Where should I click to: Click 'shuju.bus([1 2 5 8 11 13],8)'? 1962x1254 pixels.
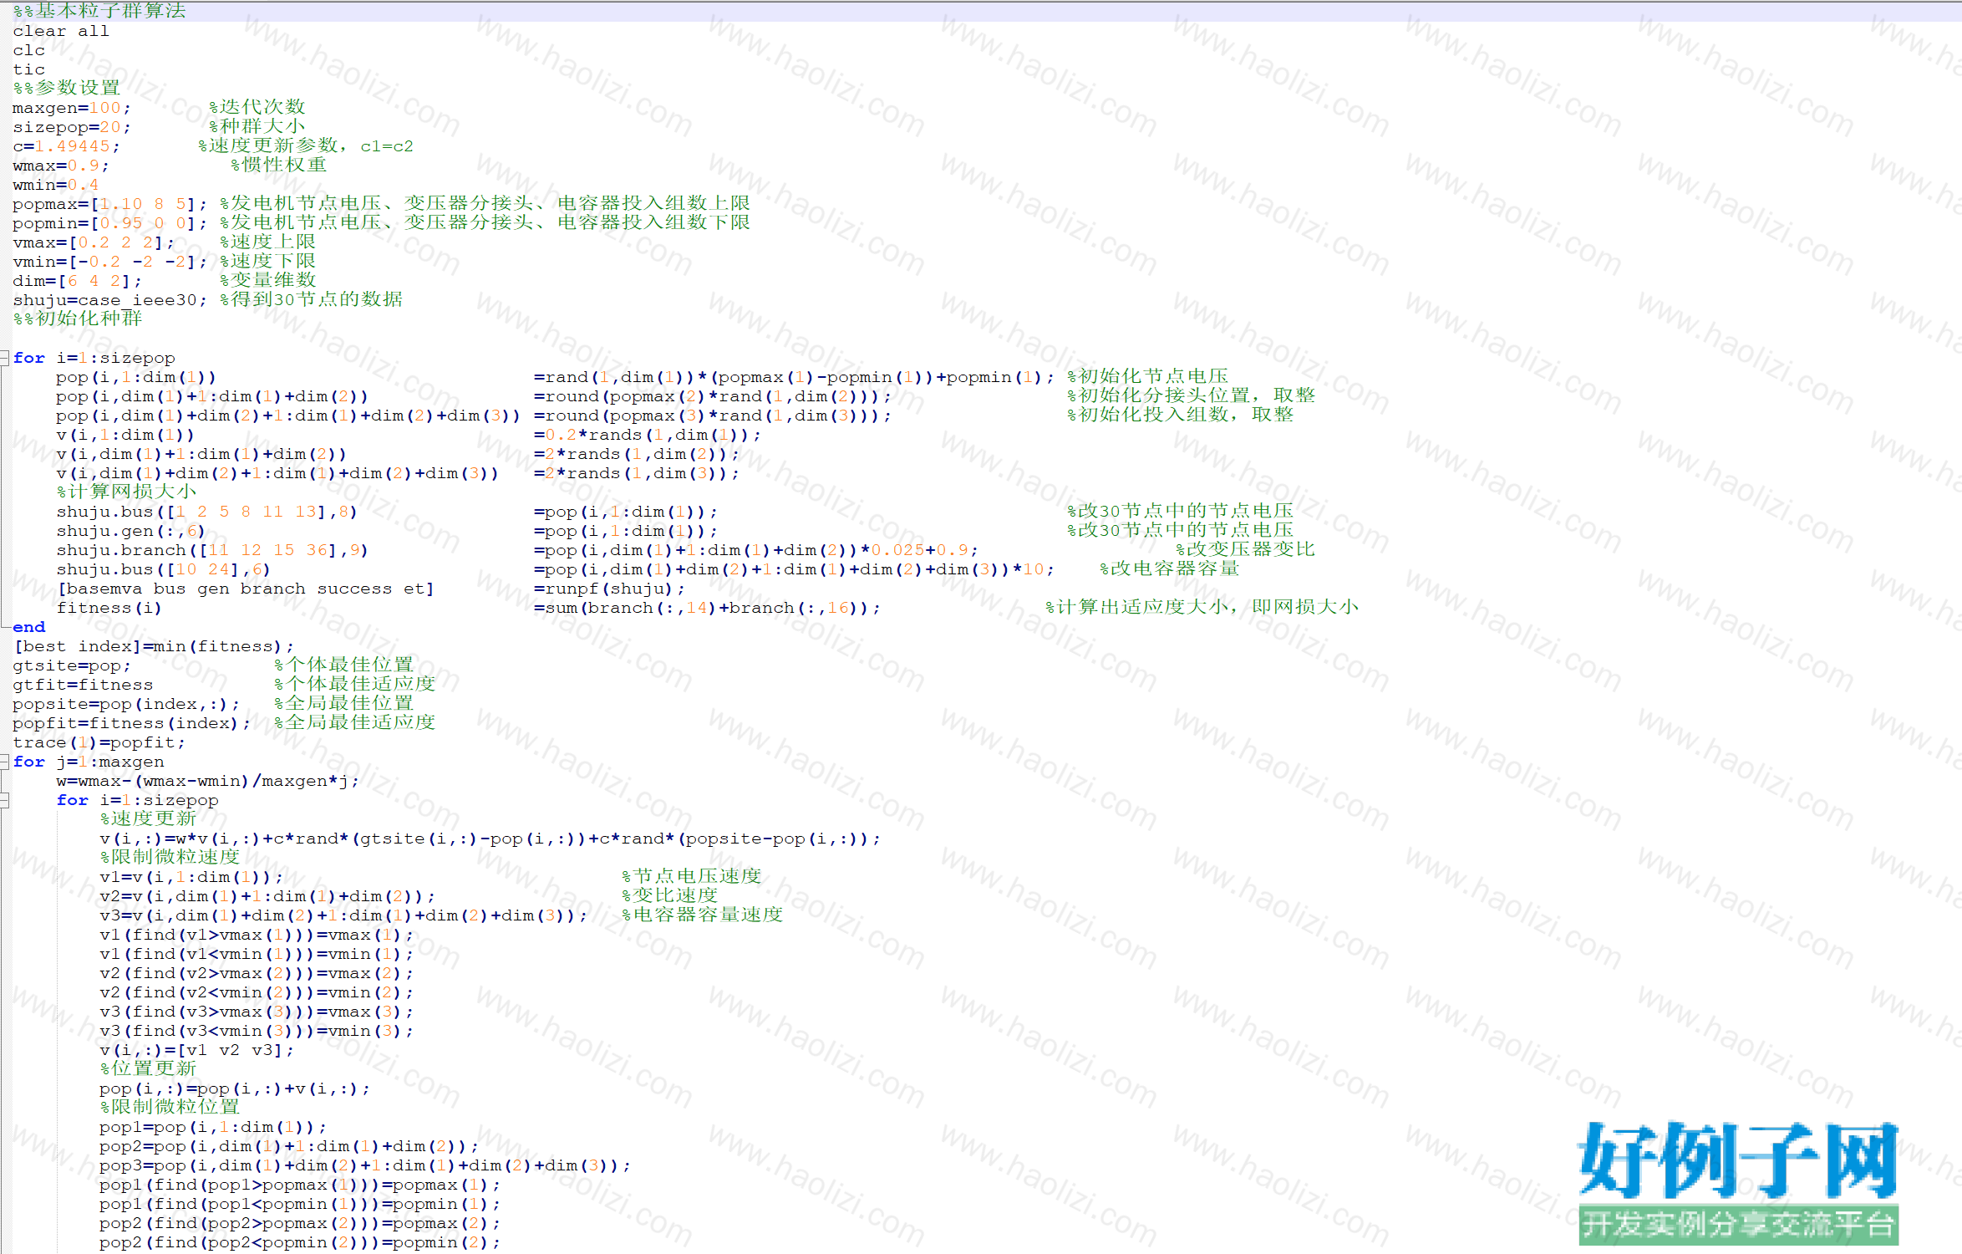(206, 512)
